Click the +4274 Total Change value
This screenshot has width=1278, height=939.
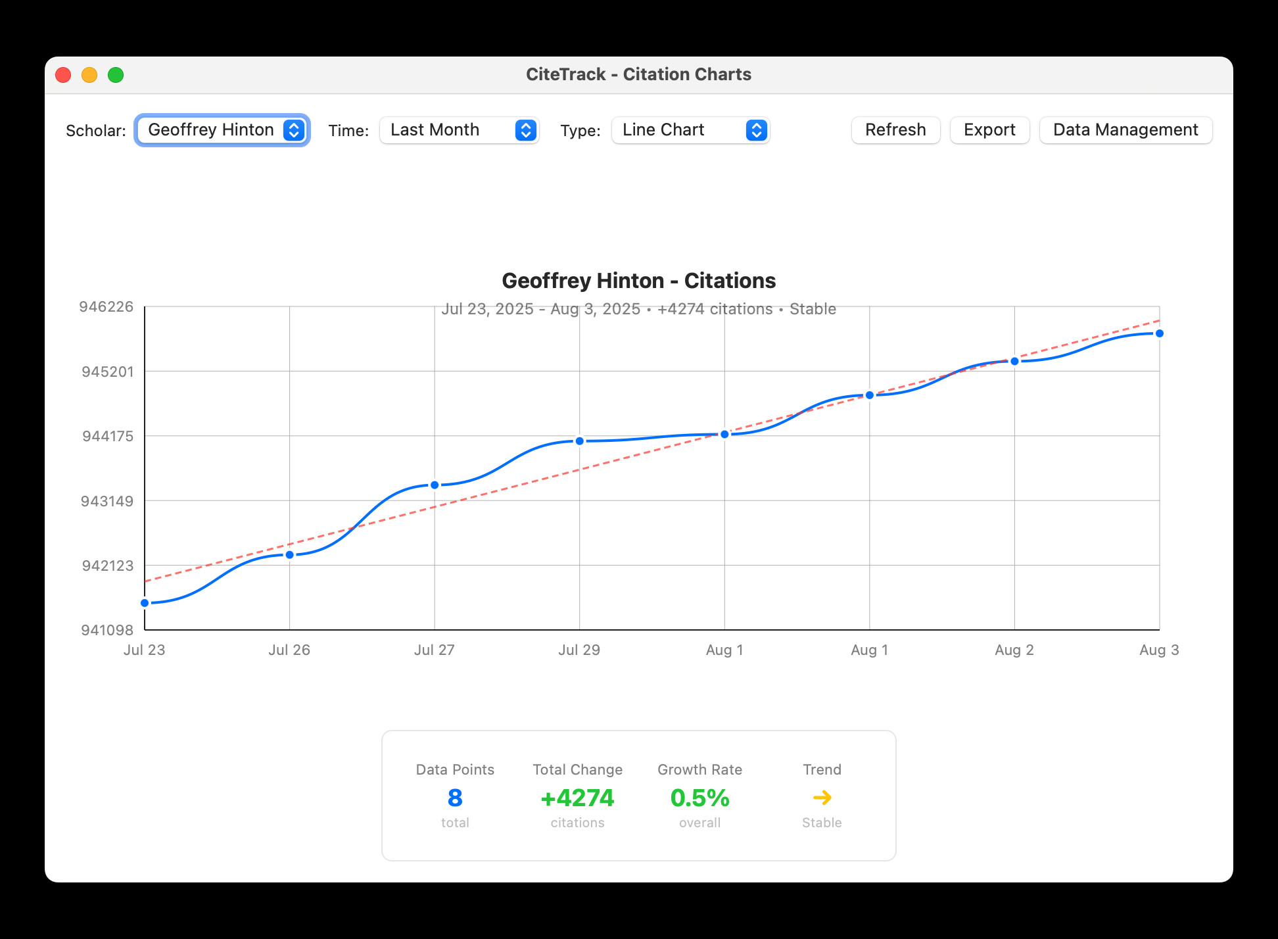577,798
